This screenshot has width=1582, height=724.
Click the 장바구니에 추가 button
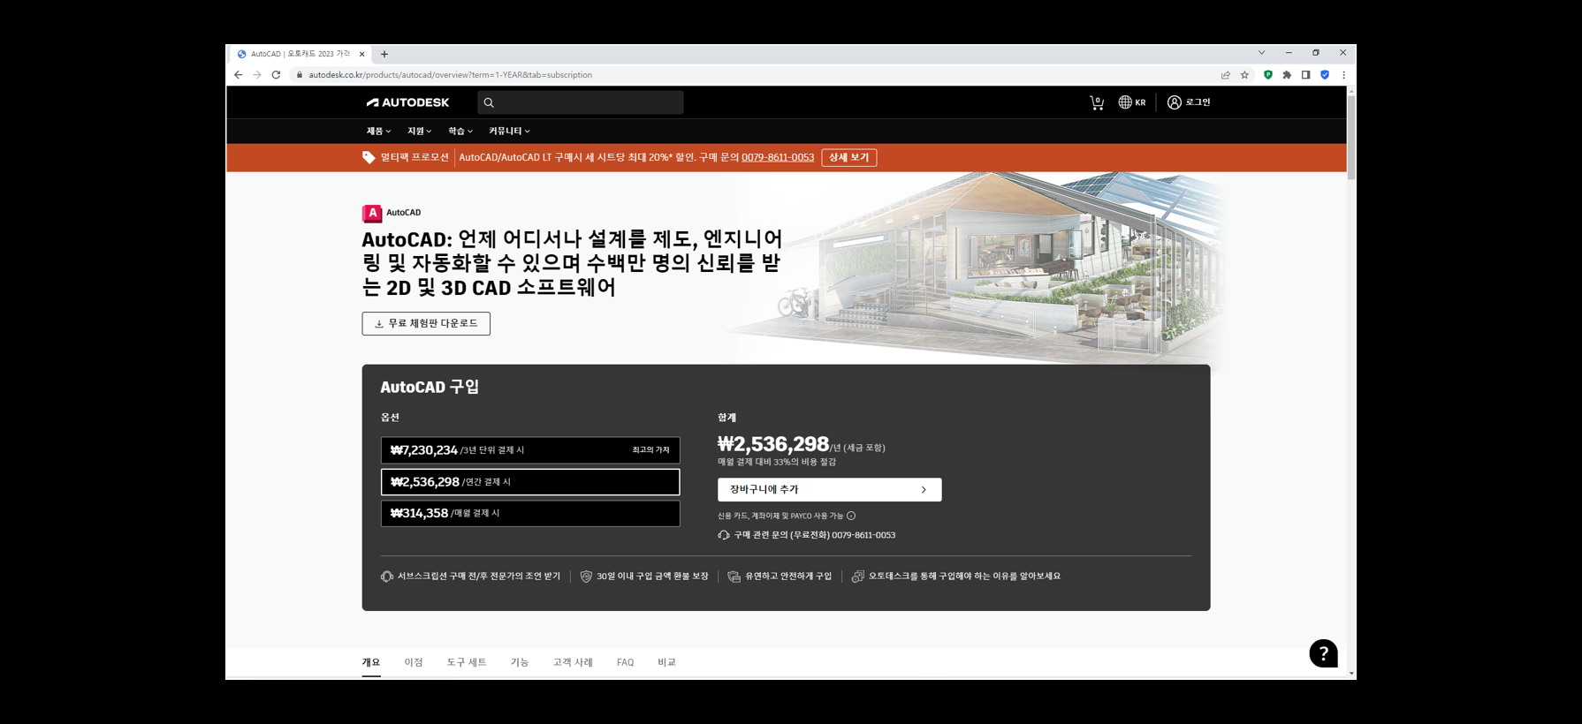[829, 490]
